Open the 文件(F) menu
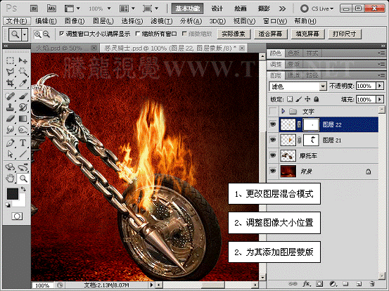389x291 pixels. tap(17, 21)
